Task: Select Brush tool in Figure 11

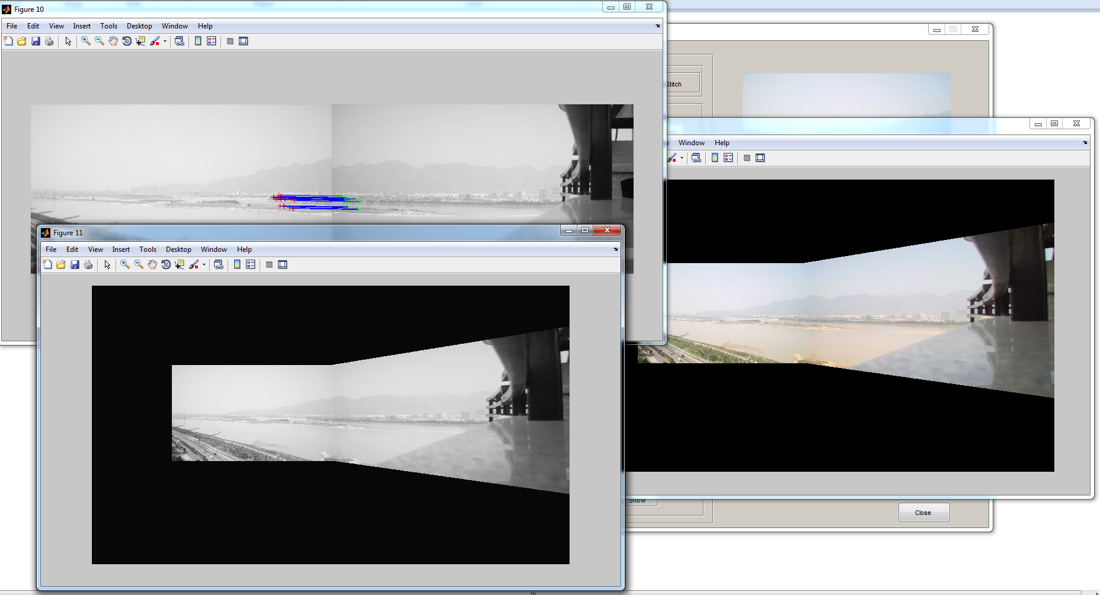Action: (194, 264)
